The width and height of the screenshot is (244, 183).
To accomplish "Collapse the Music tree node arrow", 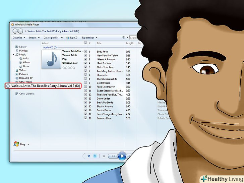I will 13,55.
